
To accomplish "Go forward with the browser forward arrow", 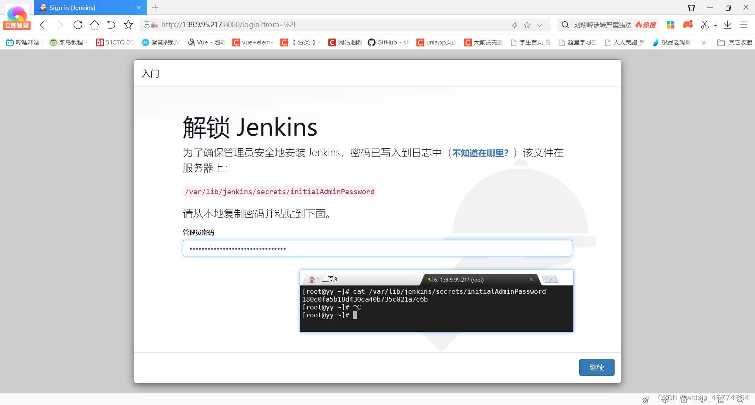I will [60, 25].
